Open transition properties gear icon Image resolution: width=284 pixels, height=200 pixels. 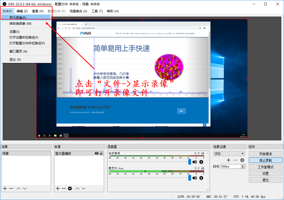click(x=242, y=160)
